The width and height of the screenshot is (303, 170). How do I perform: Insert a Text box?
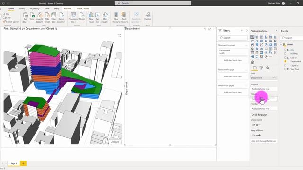click(98, 17)
